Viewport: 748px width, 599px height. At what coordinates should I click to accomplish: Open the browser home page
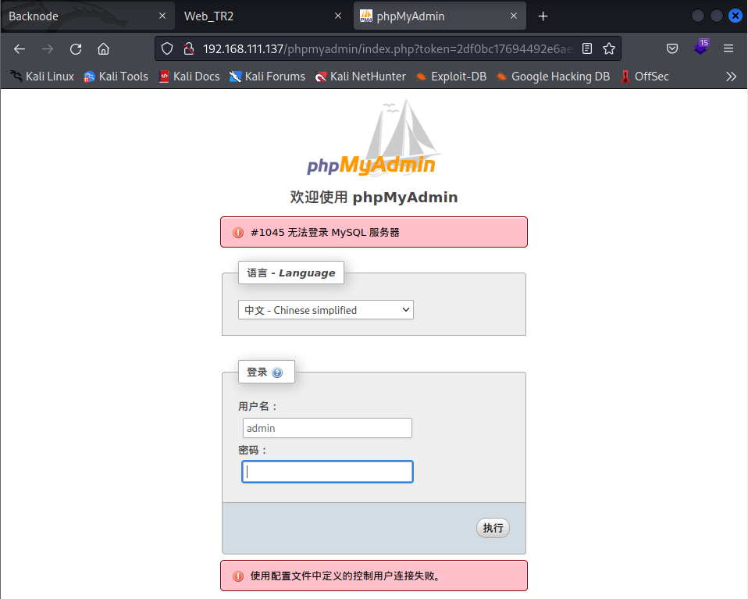pyautogui.click(x=104, y=48)
